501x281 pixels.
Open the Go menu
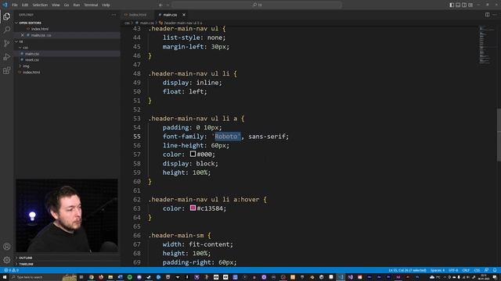tap(66, 5)
